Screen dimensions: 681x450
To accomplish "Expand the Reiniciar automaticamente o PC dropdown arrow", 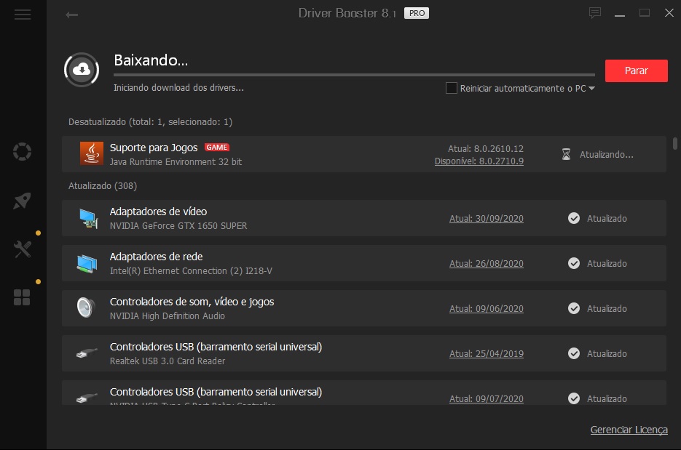I will click(591, 89).
